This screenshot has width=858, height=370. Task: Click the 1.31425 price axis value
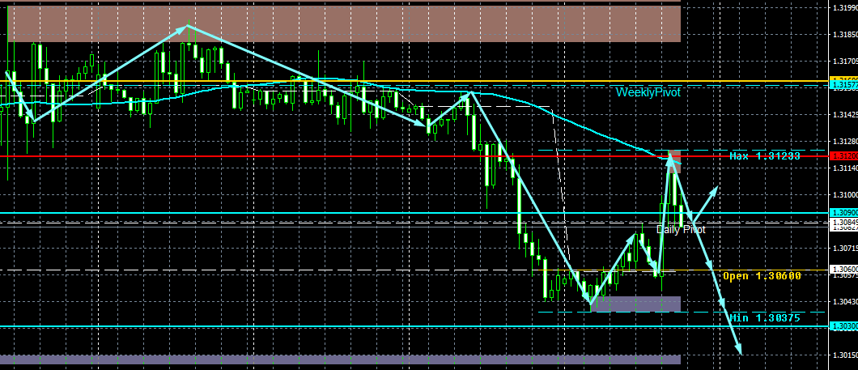pos(845,115)
